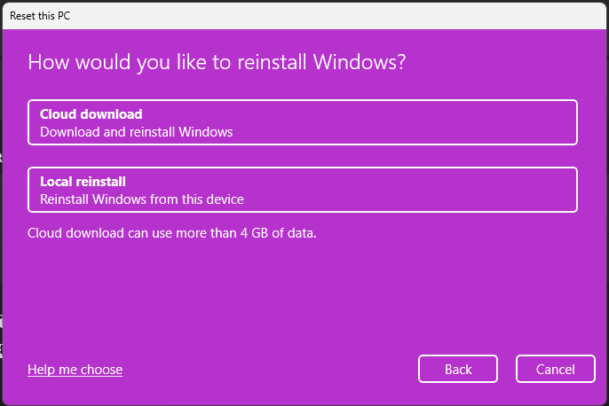Click the 'Reinstall Windows from this device' description

pyautogui.click(x=142, y=199)
